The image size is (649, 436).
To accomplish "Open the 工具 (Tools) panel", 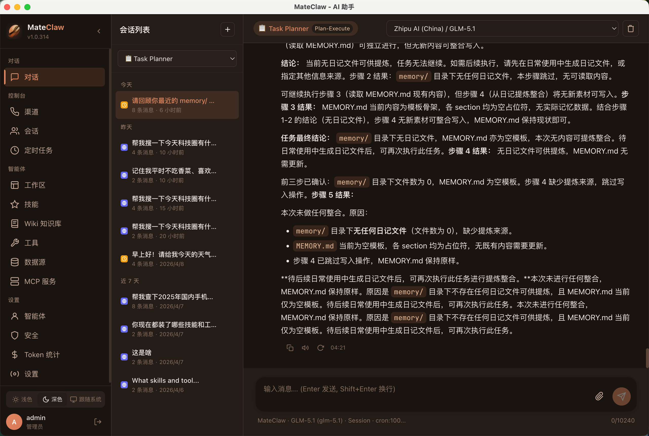I will tap(31, 243).
